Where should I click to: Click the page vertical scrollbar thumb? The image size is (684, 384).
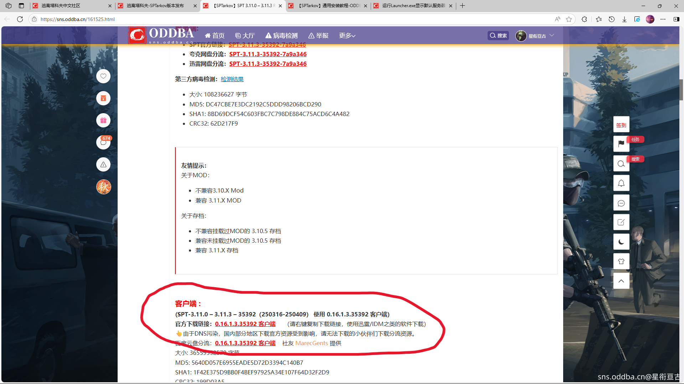point(681,90)
